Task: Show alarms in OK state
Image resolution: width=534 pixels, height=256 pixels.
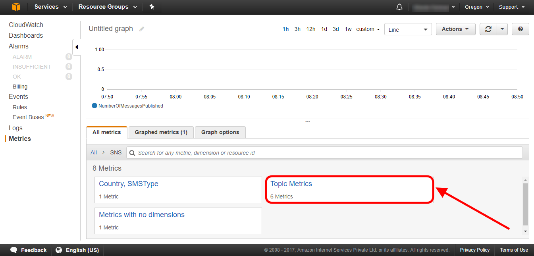Action: (x=17, y=77)
